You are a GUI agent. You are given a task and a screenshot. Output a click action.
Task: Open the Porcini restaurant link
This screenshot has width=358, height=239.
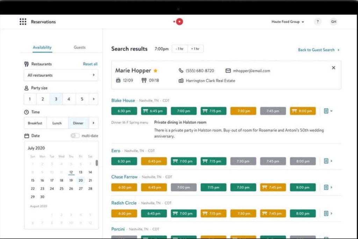118,229
